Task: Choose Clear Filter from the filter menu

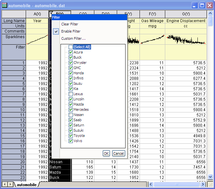Action: pos(70,24)
